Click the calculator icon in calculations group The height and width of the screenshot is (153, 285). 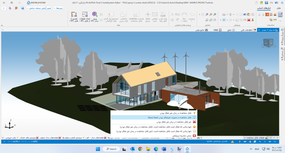(x=280, y=14)
